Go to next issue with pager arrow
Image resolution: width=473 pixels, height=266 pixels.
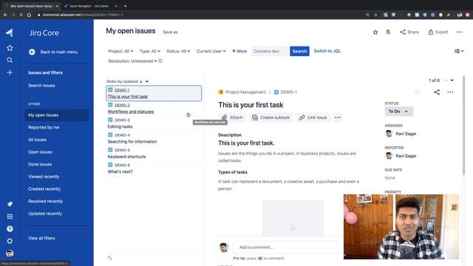click(x=452, y=81)
